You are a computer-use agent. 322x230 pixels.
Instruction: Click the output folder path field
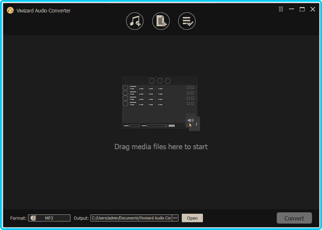pyautogui.click(x=131, y=218)
